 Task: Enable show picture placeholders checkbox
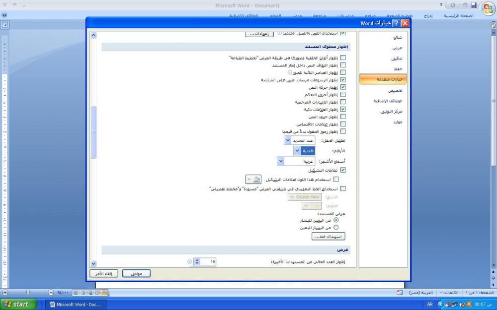pyautogui.click(x=343, y=72)
